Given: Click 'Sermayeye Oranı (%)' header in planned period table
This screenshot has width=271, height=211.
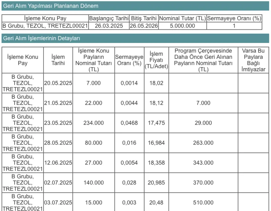Looking at the screenshot, I should pyautogui.click(x=234, y=18).
